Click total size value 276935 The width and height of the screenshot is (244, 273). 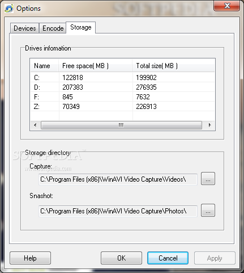click(x=146, y=87)
